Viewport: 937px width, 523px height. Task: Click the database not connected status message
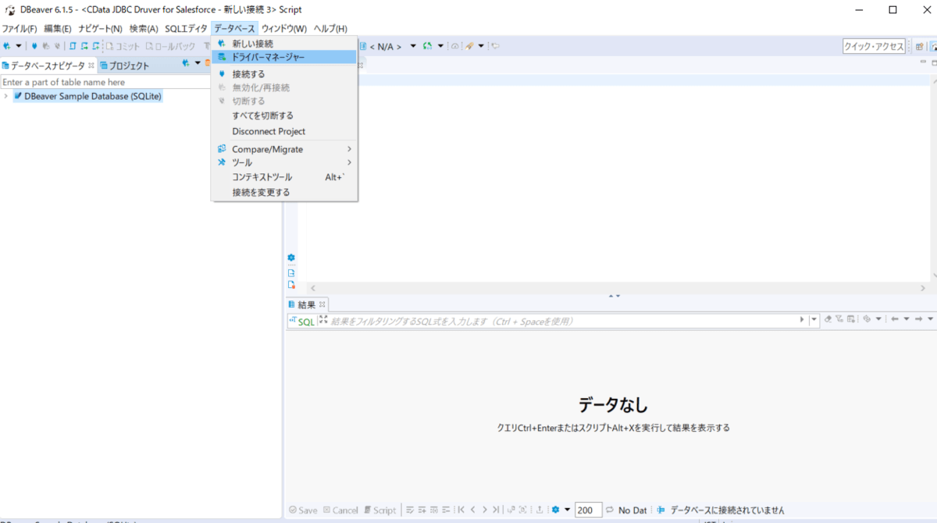click(x=728, y=510)
